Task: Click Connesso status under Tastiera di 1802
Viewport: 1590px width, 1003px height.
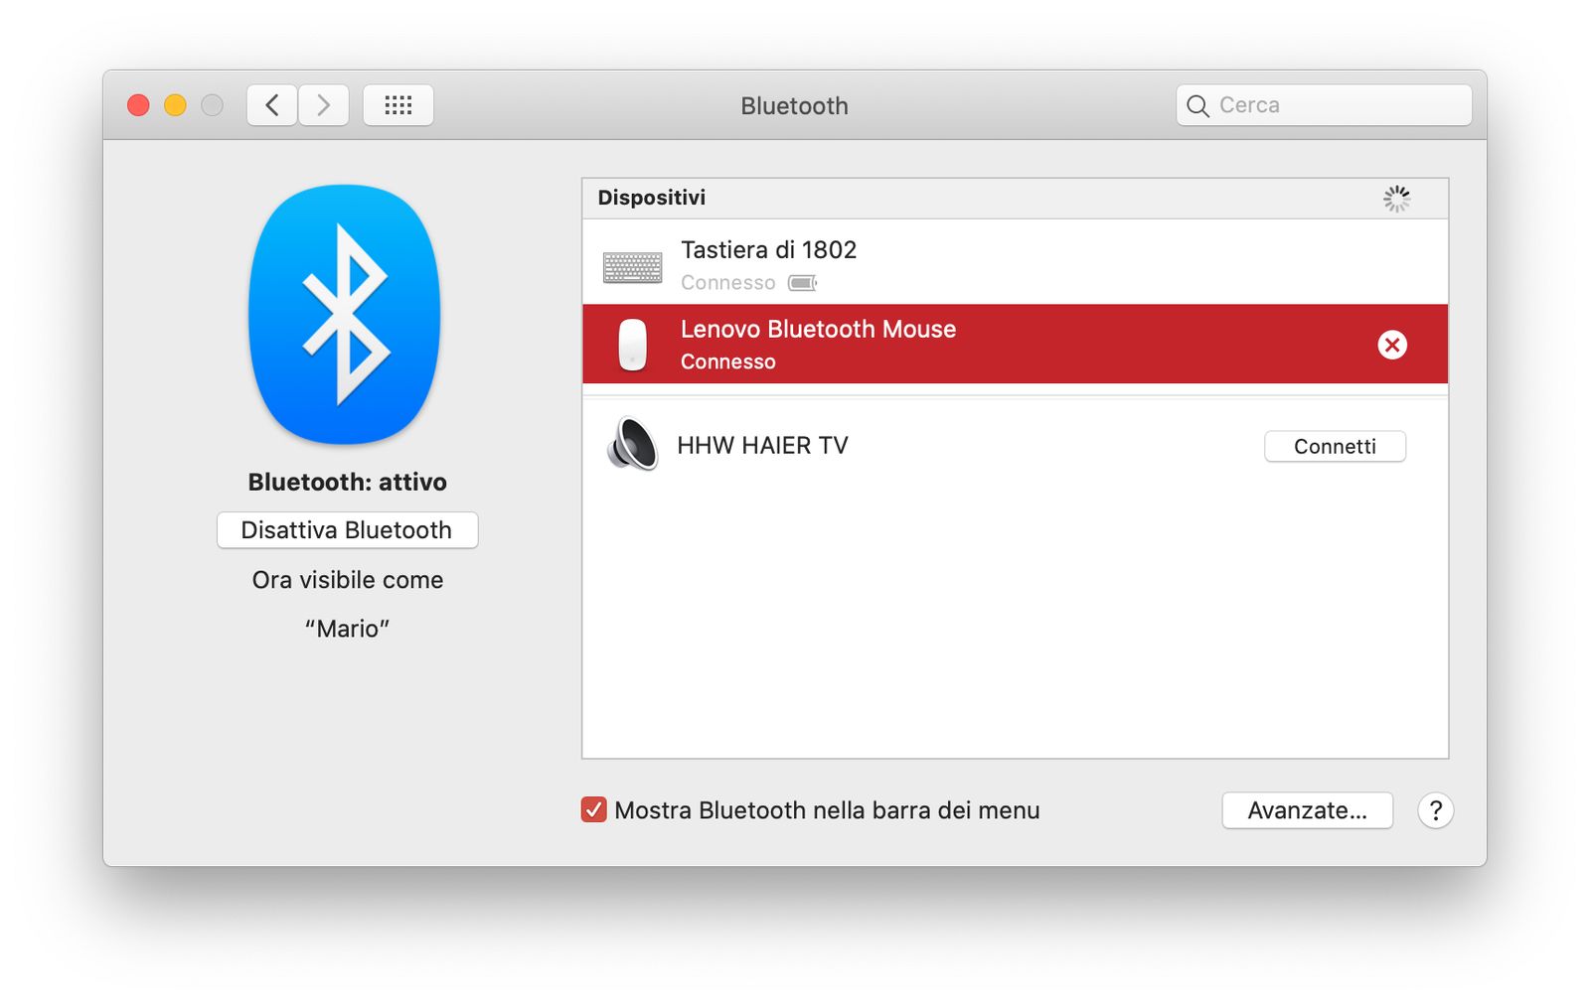Action: (x=727, y=283)
